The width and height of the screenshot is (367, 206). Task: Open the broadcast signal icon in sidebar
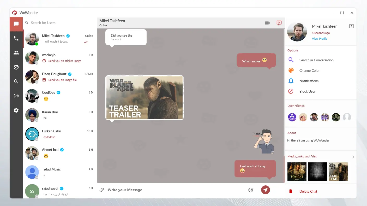point(16,96)
